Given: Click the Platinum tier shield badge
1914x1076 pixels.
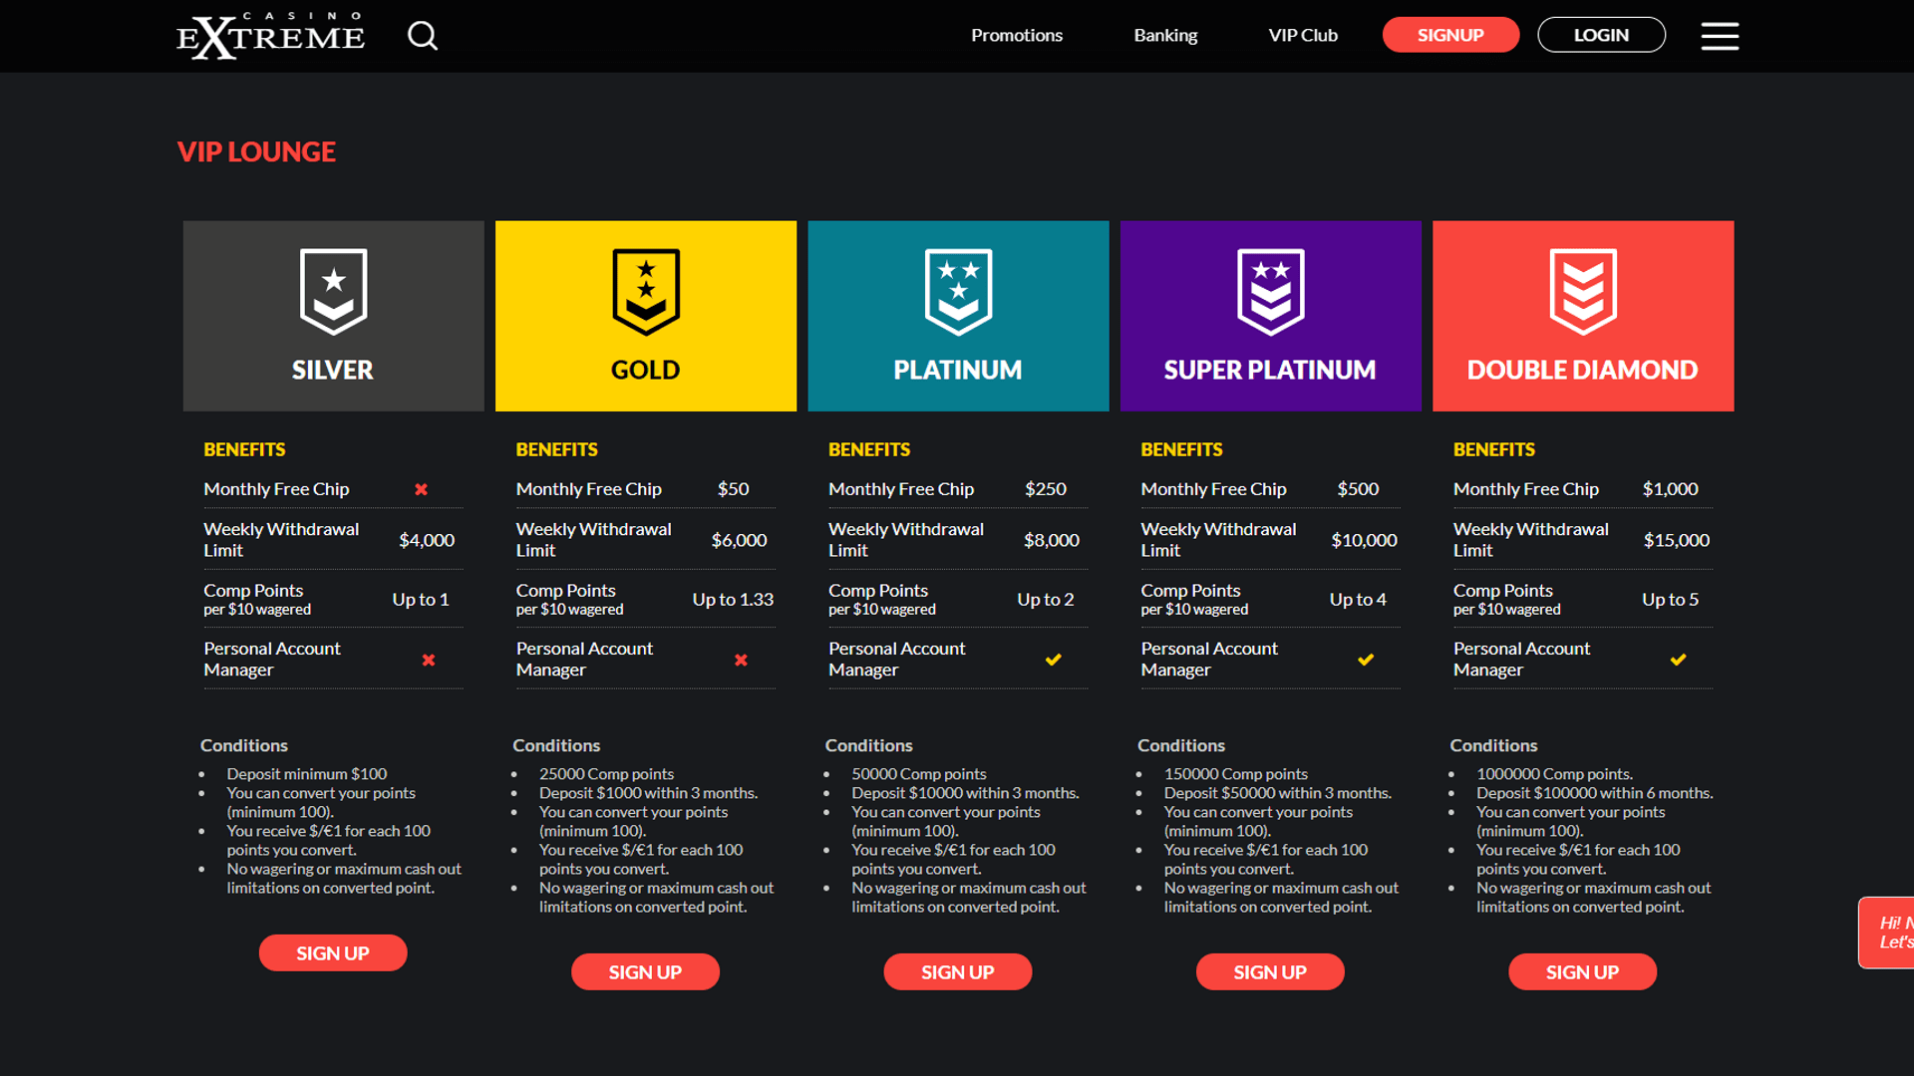Looking at the screenshot, I should click(x=958, y=291).
